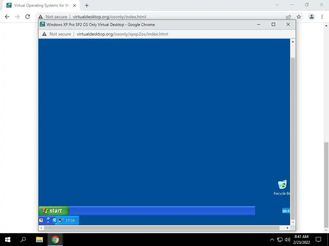
Task: Click the main page vertical scrollbar thumb
Action: [326, 185]
